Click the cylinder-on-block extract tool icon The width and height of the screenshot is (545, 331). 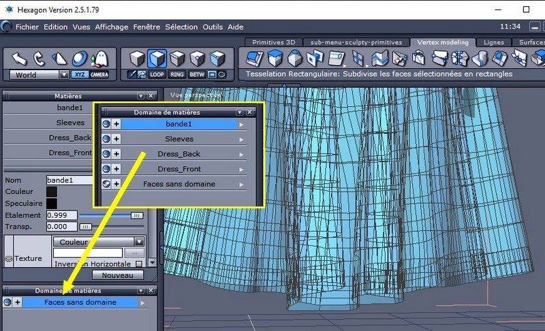(x=480, y=58)
